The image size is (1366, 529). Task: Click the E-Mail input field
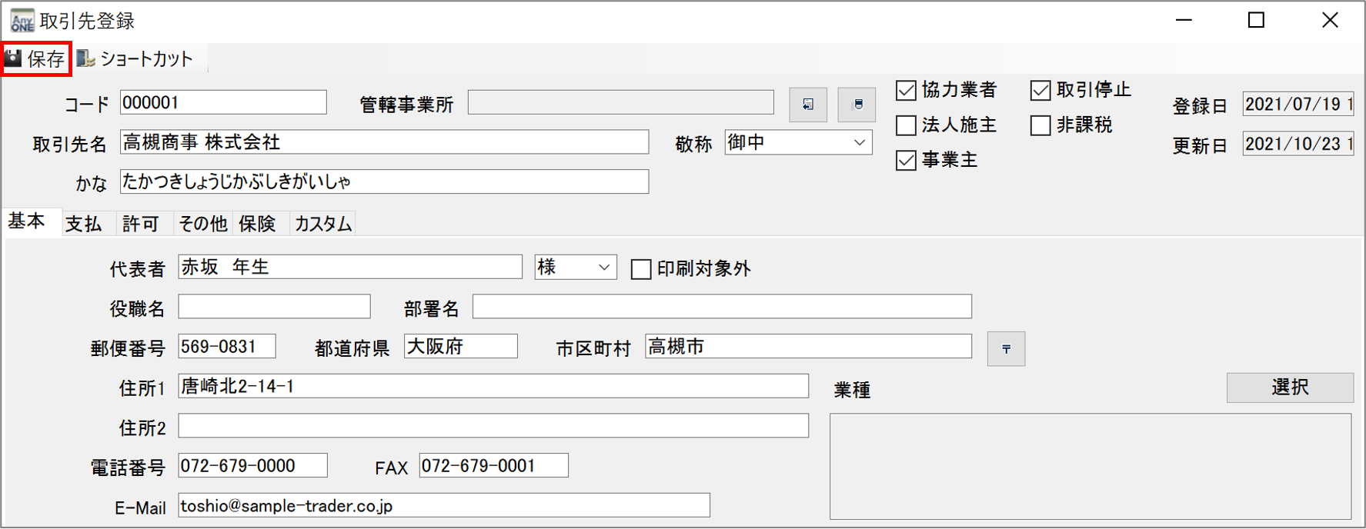pos(443,506)
